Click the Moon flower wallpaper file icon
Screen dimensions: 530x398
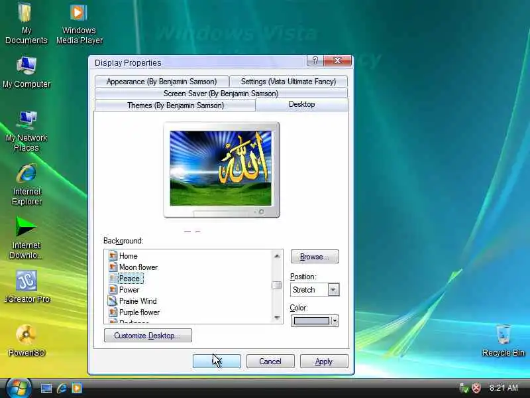113,267
